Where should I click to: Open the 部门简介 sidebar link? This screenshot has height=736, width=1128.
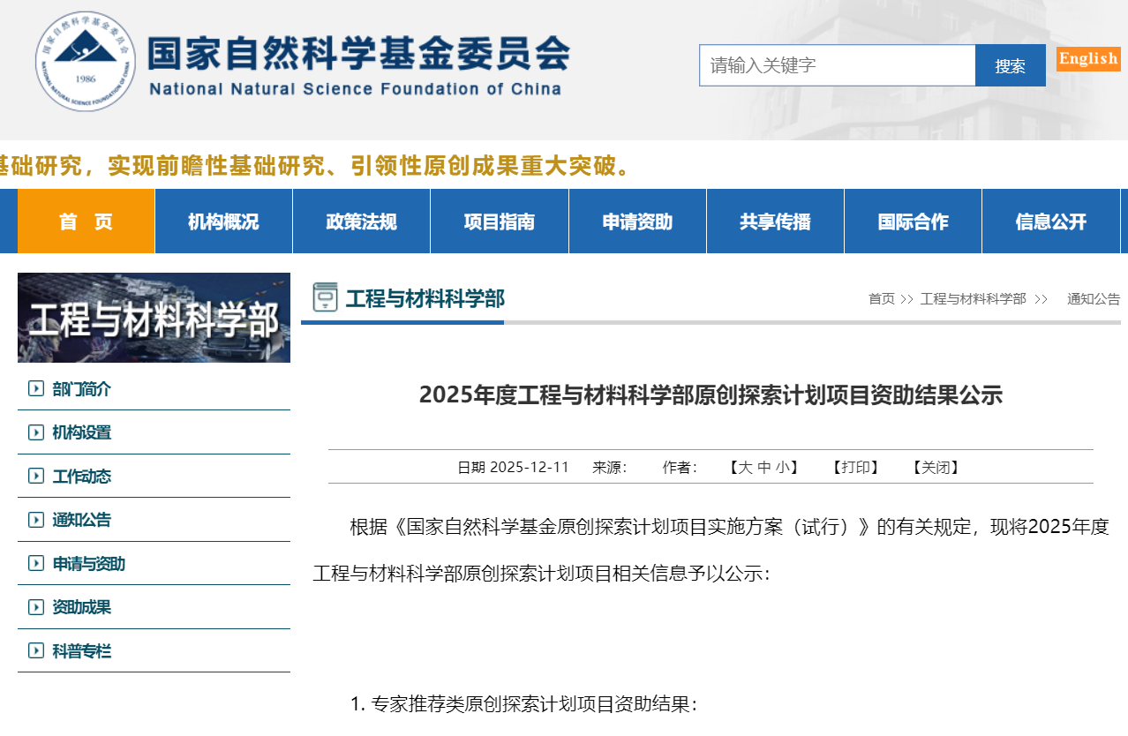tap(82, 388)
